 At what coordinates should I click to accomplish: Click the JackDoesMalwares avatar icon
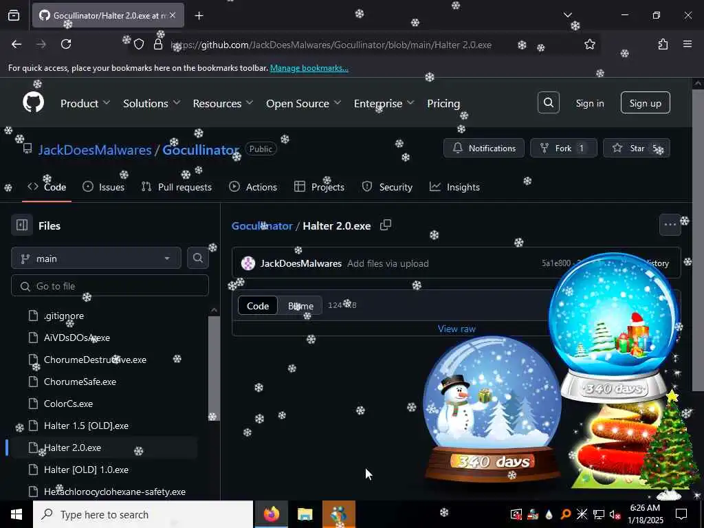[247, 263]
